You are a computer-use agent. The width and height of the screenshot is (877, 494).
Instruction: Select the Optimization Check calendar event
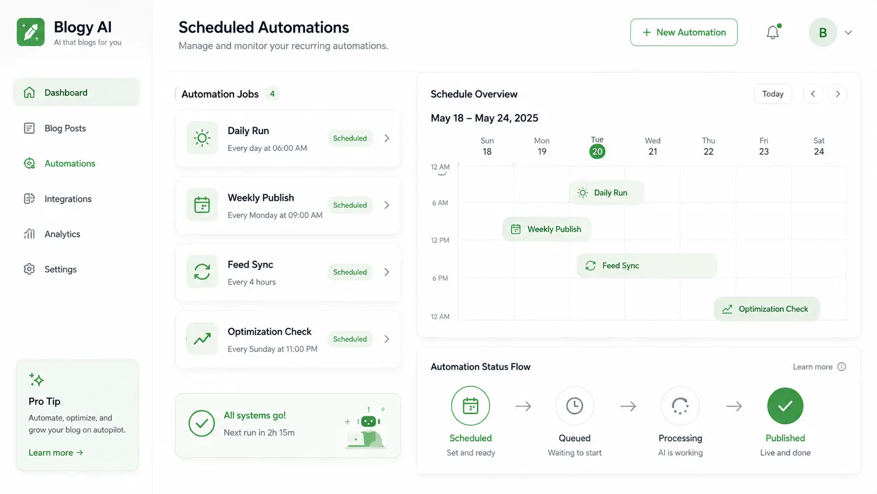(x=766, y=309)
